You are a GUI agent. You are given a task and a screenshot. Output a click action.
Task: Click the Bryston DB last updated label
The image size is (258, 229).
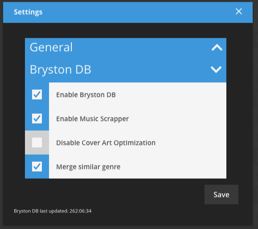coord(41,211)
